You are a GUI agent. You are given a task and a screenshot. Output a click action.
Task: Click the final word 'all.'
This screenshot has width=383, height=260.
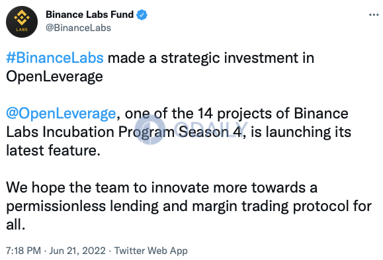pos(16,224)
